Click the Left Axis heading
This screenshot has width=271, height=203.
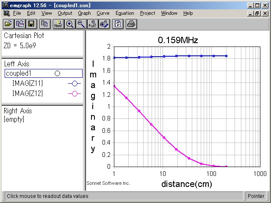[x=17, y=64]
